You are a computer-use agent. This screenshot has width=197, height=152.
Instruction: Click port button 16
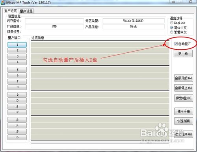pos(17,137)
